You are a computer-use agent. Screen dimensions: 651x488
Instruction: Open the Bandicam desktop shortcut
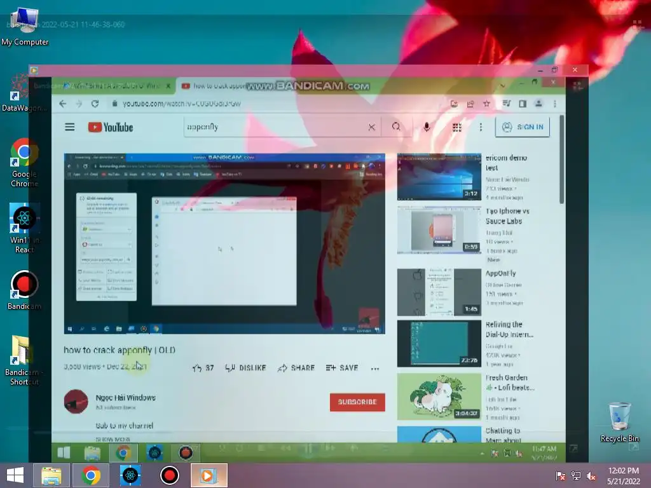pyautogui.click(x=25, y=290)
